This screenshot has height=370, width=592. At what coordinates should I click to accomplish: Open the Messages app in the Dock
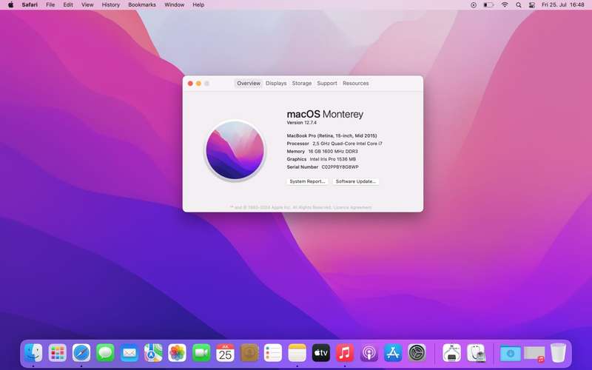105,353
